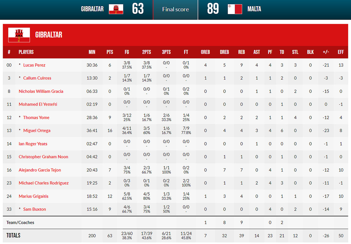Click the Malta flag in score header

click(235, 9)
